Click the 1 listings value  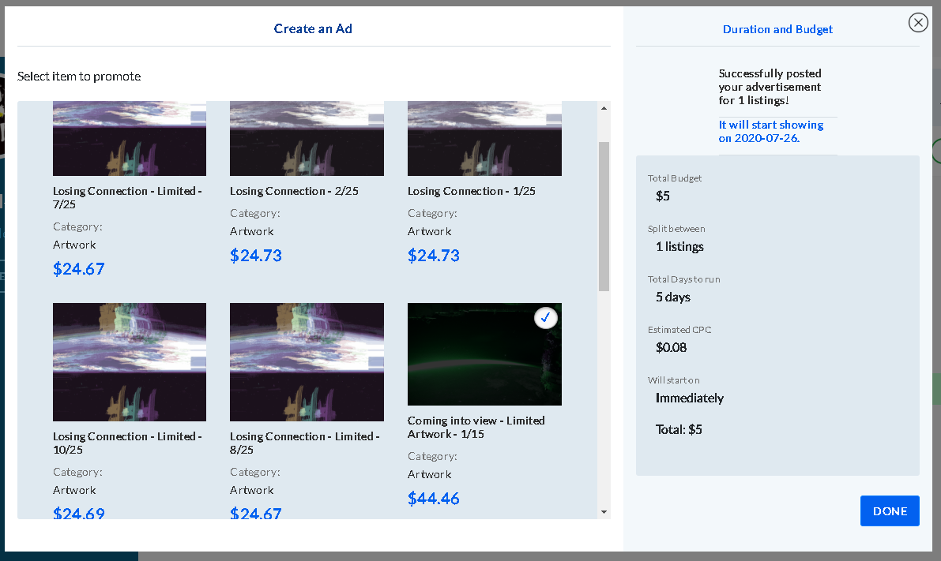point(679,246)
